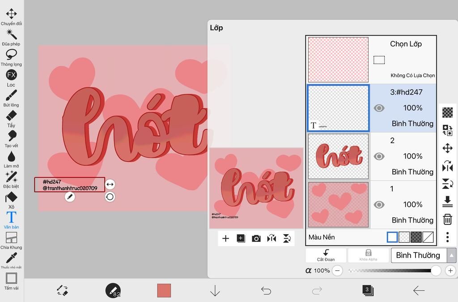
Task: Select the Làm mờ blur tool
Action: point(11,160)
